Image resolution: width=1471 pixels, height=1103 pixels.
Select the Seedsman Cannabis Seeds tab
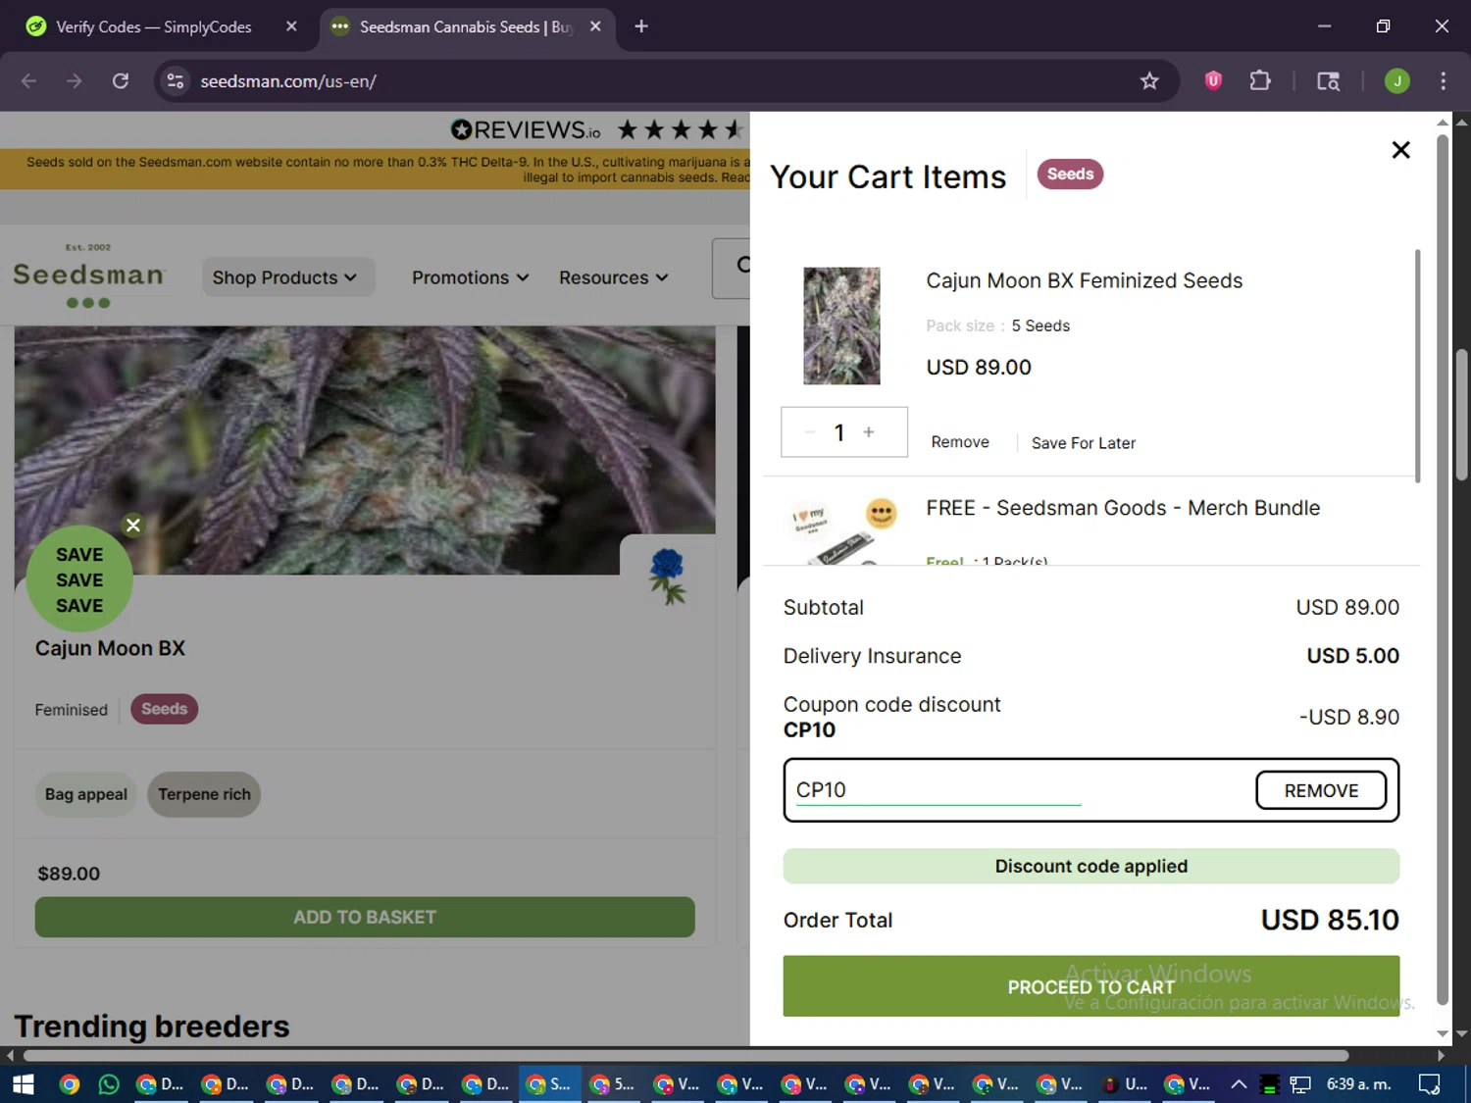pyautogui.click(x=467, y=26)
